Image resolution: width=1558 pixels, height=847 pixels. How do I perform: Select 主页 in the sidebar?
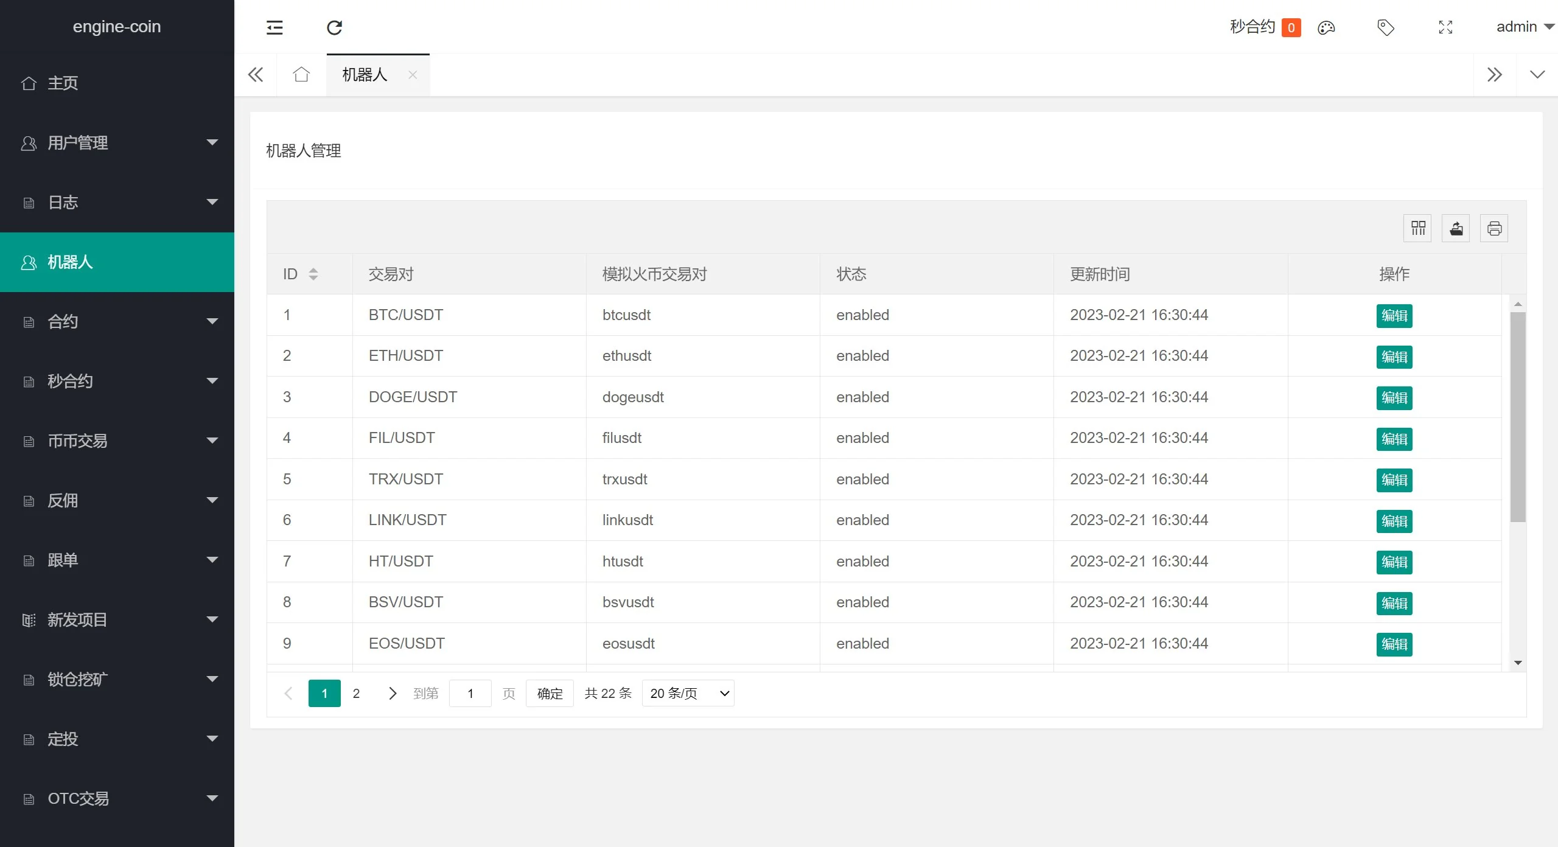pyautogui.click(x=63, y=83)
